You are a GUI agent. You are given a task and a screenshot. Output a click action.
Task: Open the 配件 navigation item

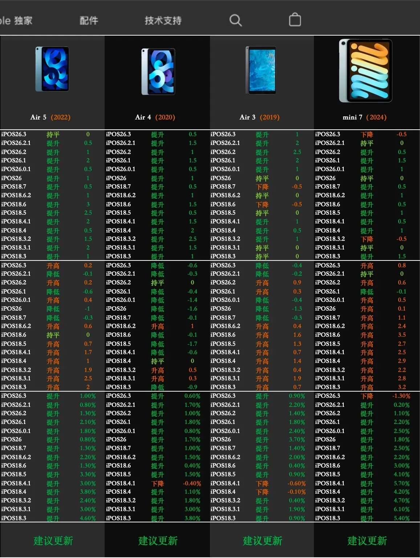pyautogui.click(x=89, y=21)
